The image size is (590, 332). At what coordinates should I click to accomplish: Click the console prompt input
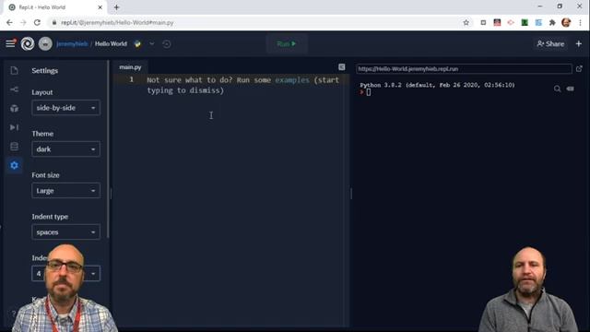click(x=369, y=92)
